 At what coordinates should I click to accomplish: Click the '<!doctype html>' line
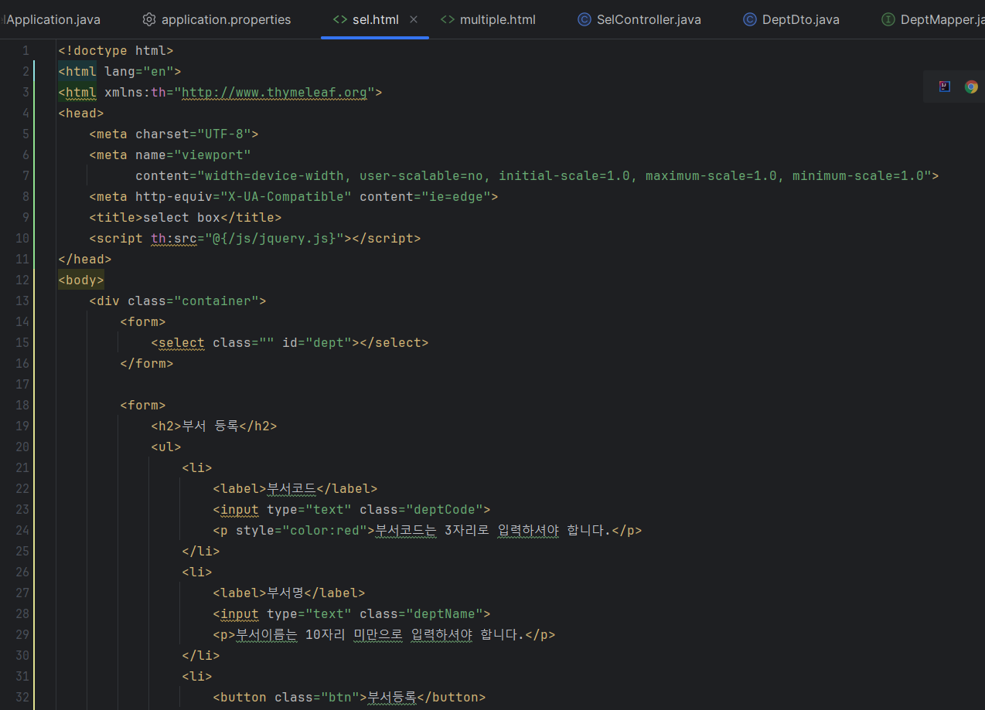(x=116, y=51)
